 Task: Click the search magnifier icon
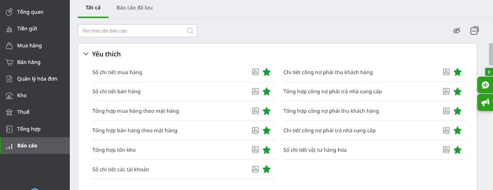(x=190, y=31)
